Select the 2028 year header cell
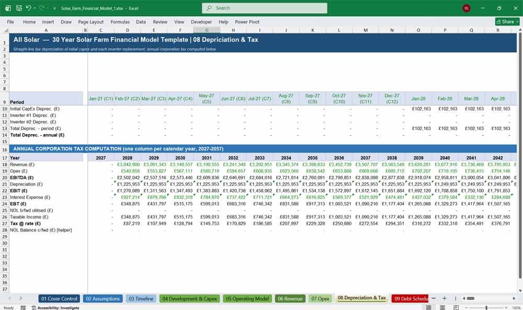This screenshot has height=310, width=523. click(127, 158)
